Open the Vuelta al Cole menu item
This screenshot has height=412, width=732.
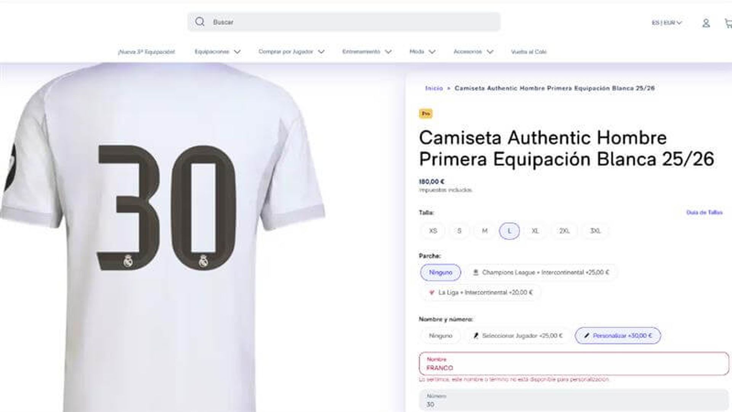528,51
